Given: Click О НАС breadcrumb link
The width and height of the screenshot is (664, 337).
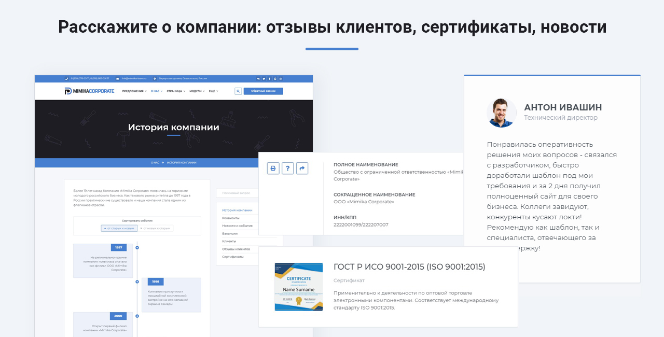Looking at the screenshot, I should coord(155,163).
